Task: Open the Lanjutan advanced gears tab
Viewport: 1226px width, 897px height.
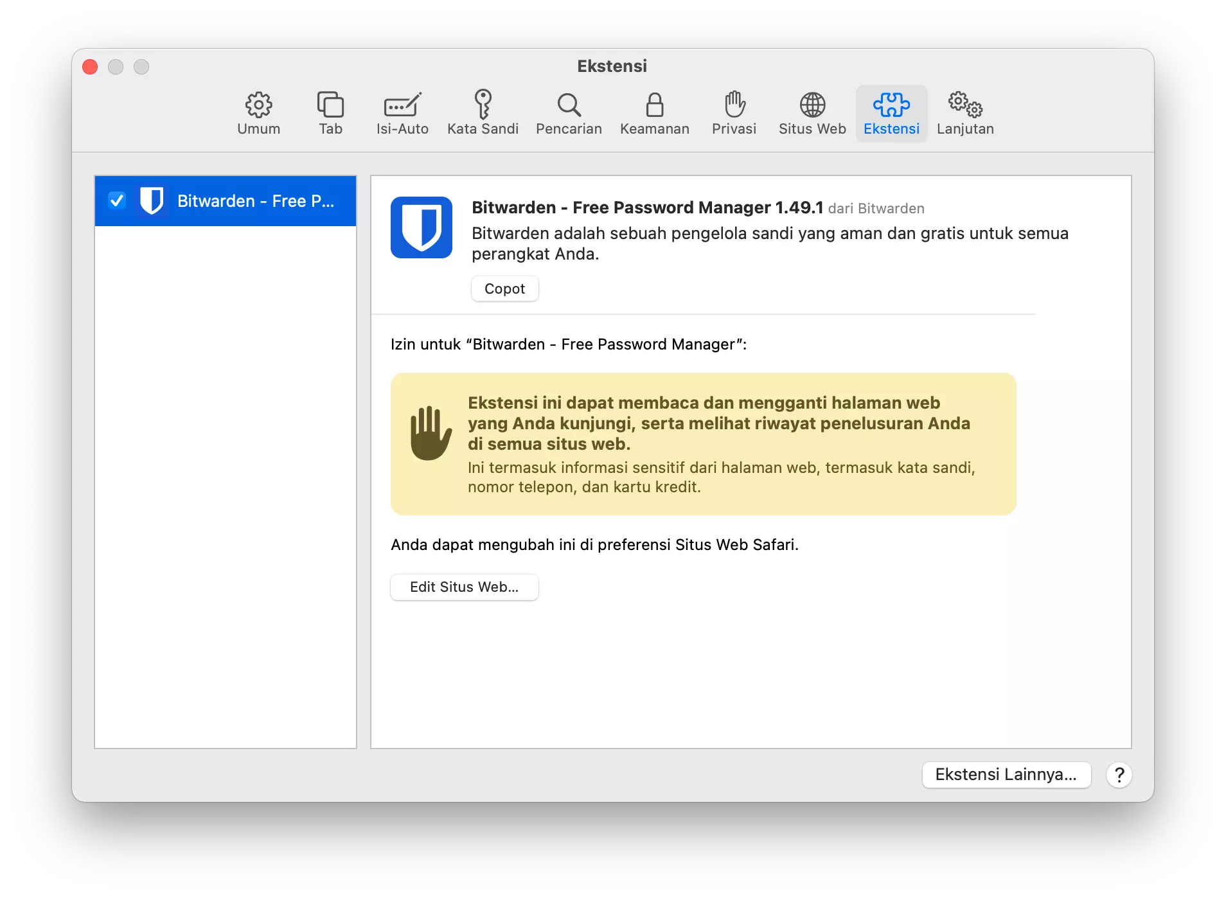Action: [x=965, y=112]
